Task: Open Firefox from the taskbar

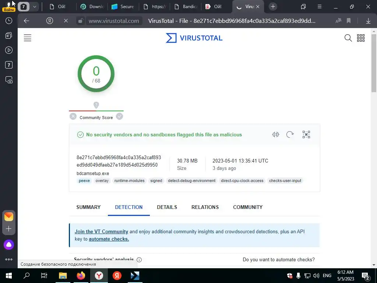Action: (x=81, y=276)
